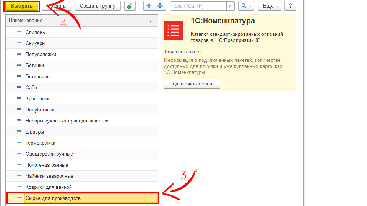Image resolution: width=367 pixels, height=206 pixels.
Task: Click the red 1С:Номенклатура list icon
Action: (174, 31)
